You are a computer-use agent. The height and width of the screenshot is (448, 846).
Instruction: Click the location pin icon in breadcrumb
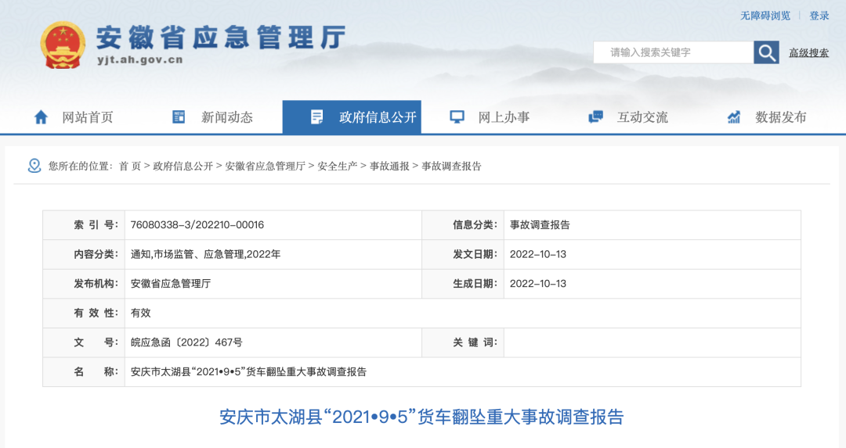pos(34,166)
